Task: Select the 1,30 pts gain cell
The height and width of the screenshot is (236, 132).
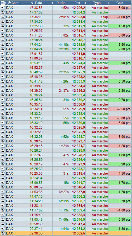Action: click(120, 229)
